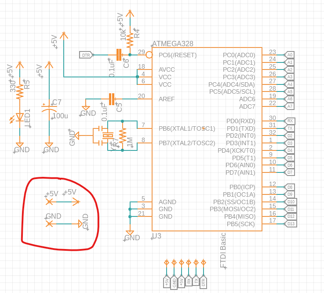Click the GND arrow in the circled area
This screenshot has height=293, width=324.
pos(80,223)
